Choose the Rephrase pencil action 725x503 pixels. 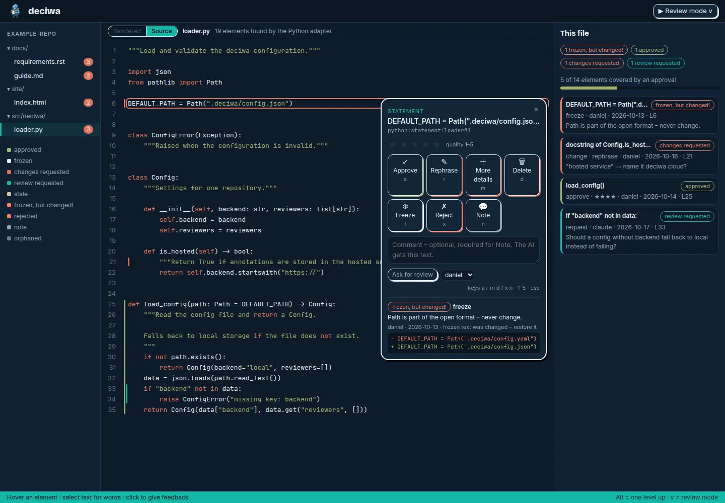coord(444,175)
